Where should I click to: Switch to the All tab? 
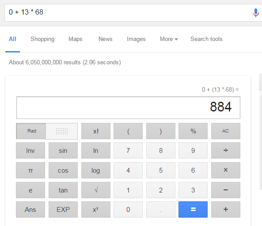(x=12, y=39)
